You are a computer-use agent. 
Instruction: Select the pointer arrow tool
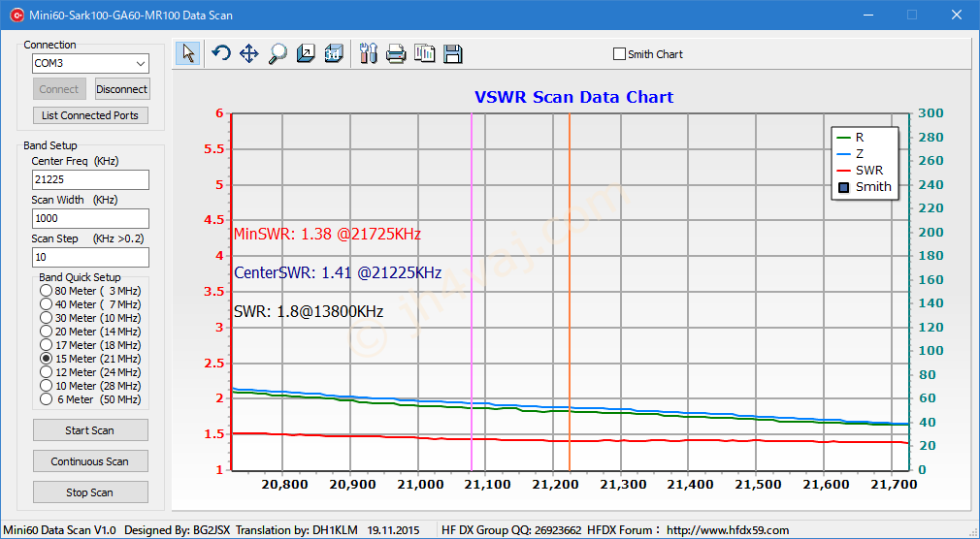tap(188, 53)
